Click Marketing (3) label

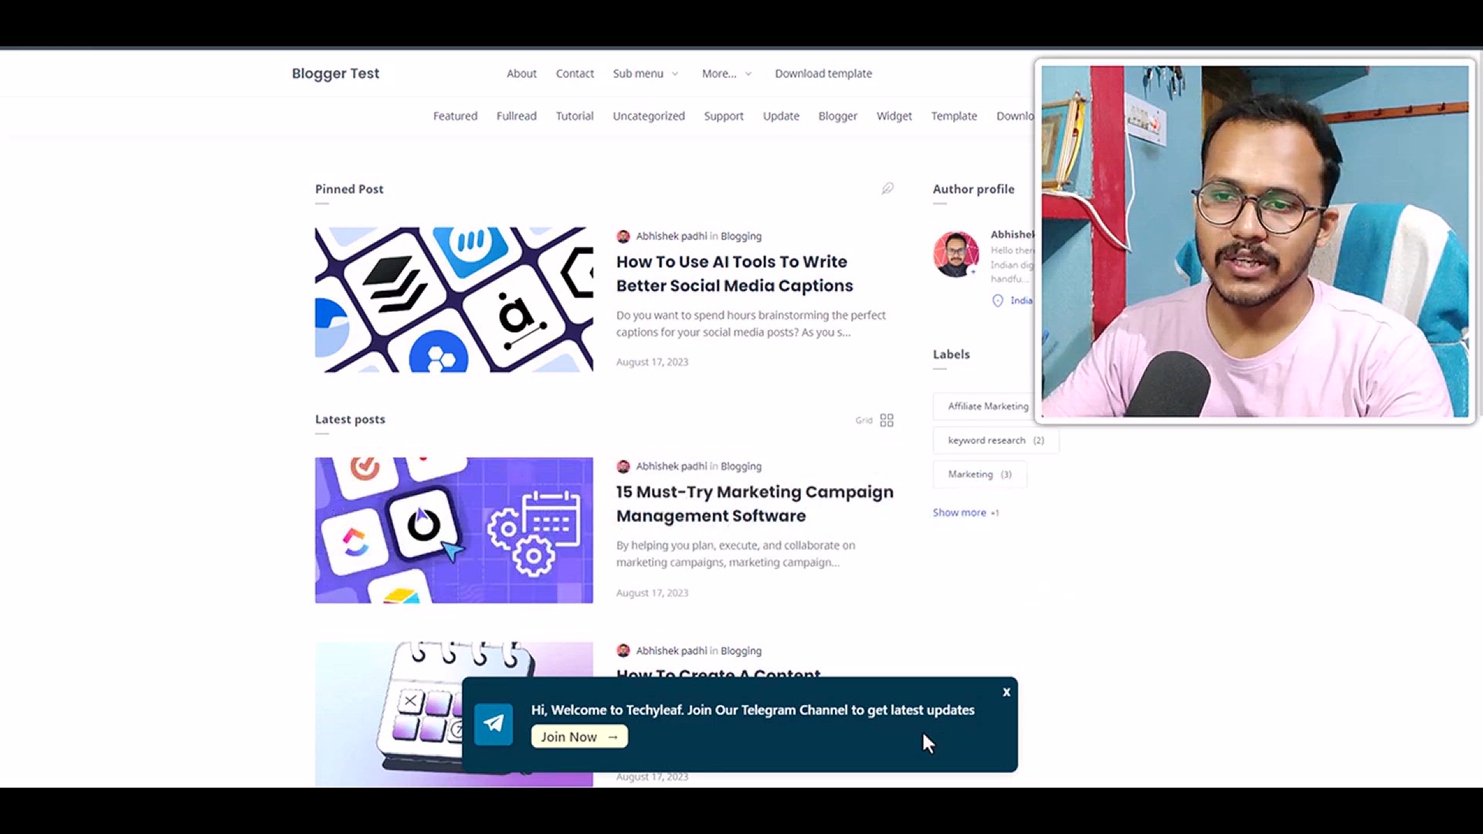click(979, 474)
